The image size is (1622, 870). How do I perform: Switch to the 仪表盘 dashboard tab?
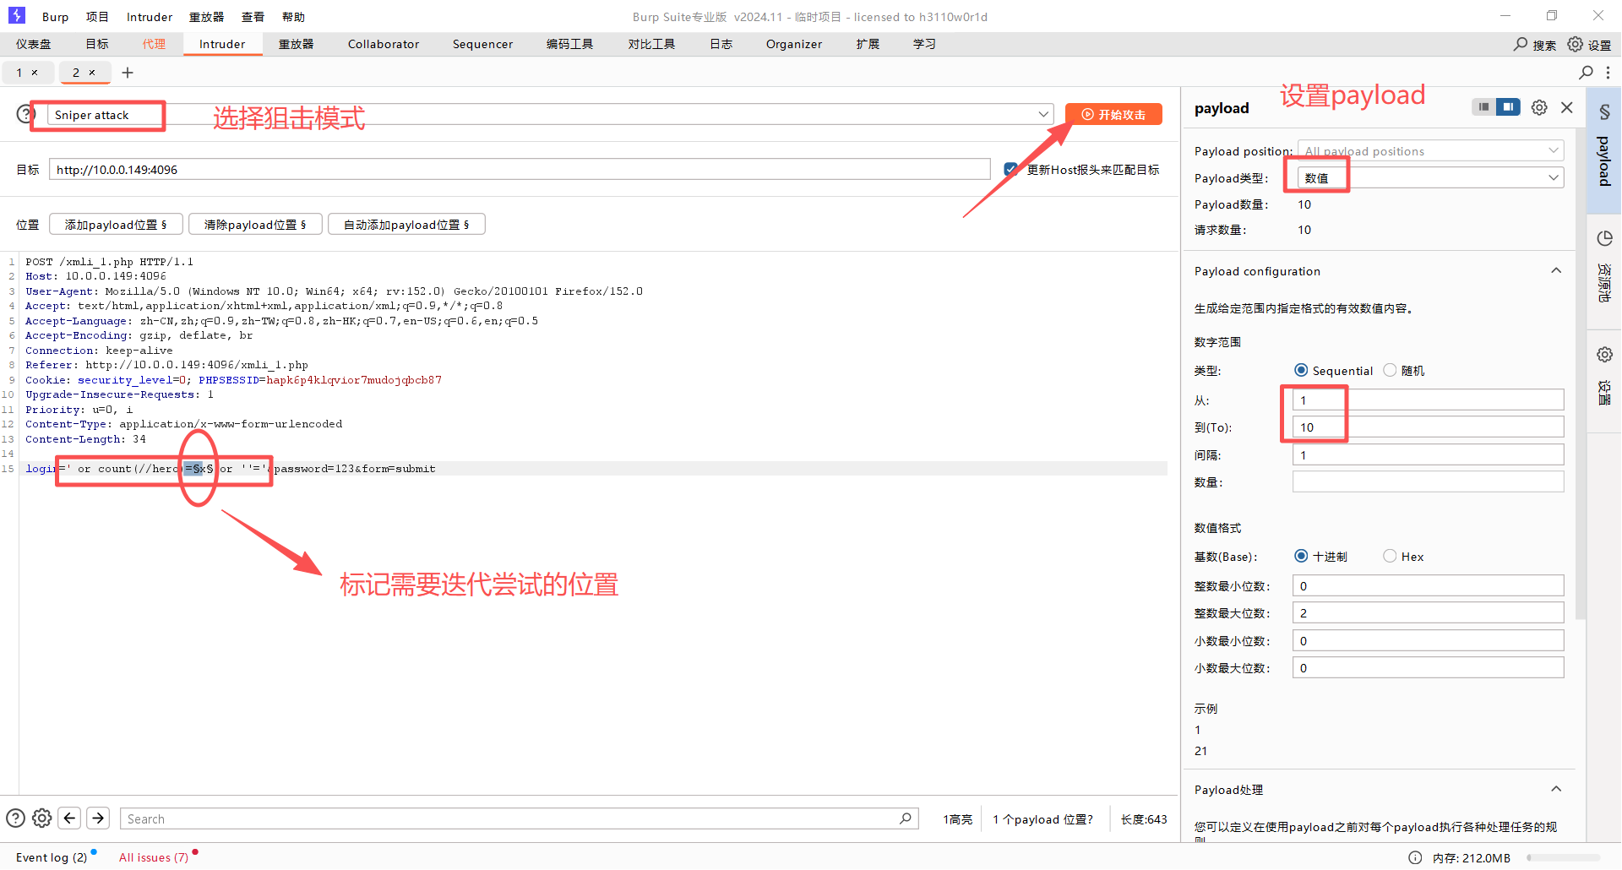point(34,44)
